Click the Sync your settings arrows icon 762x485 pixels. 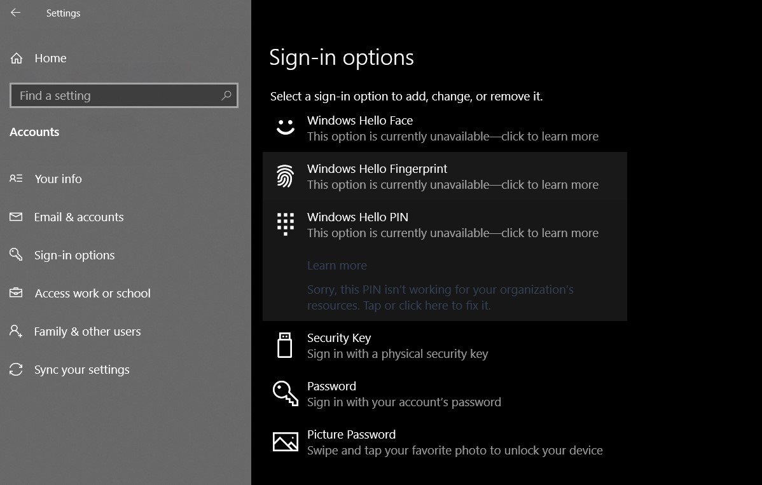coord(16,369)
